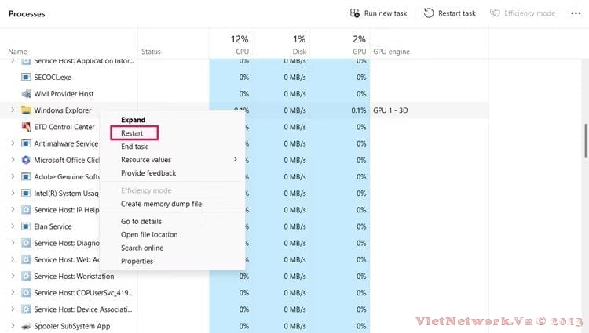Click Go to details menu option
Image resolution: width=589 pixels, height=333 pixels.
[x=141, y=222]
